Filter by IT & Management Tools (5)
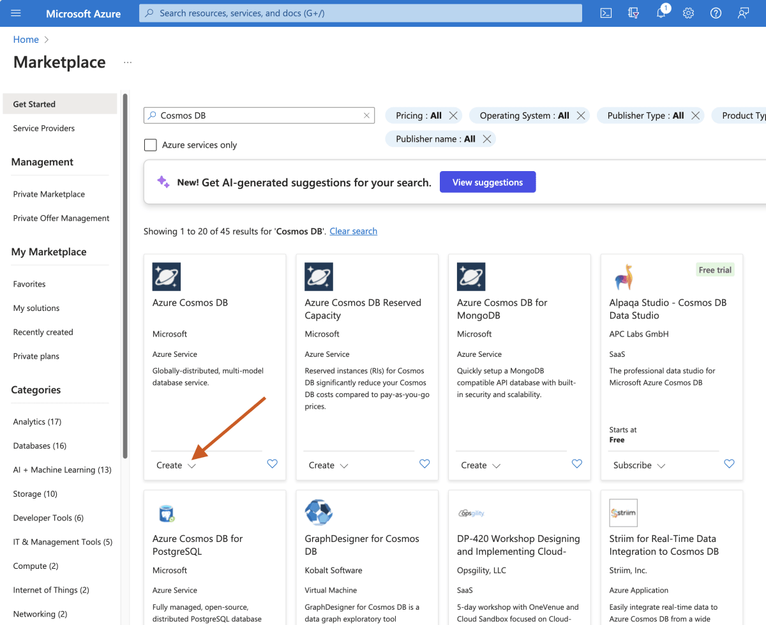Viewport: 766px width, 625px height. point(63,542)
